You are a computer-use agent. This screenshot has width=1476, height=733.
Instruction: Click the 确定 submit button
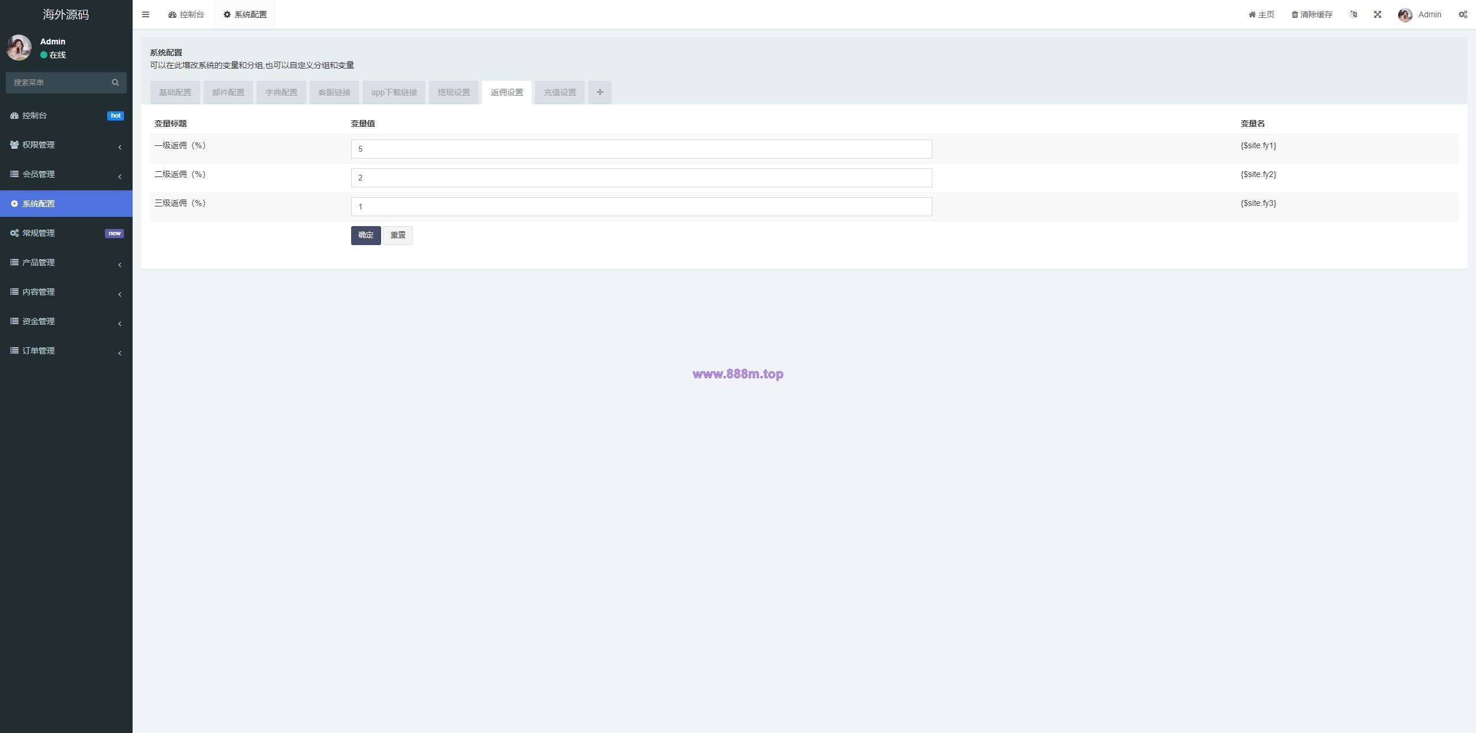[366, 235]
